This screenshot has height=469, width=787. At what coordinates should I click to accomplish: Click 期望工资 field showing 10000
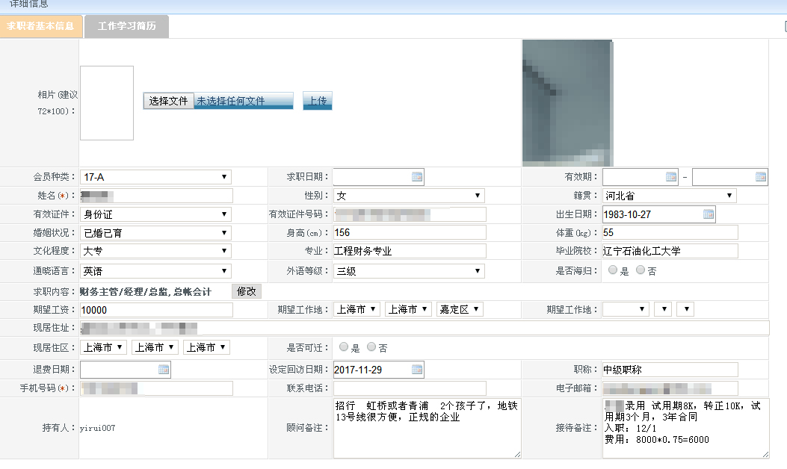point(157,310)
